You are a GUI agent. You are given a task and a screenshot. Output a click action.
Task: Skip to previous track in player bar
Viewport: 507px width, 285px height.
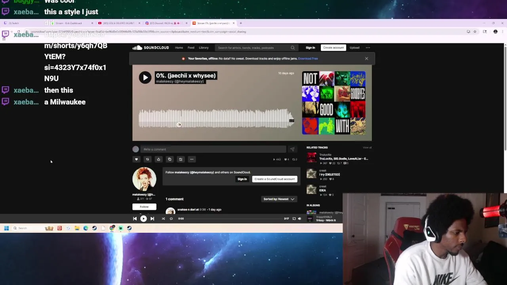135,218
